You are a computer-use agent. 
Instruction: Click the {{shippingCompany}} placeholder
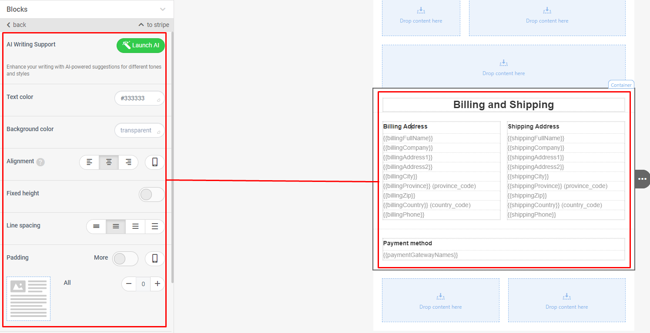536,148
